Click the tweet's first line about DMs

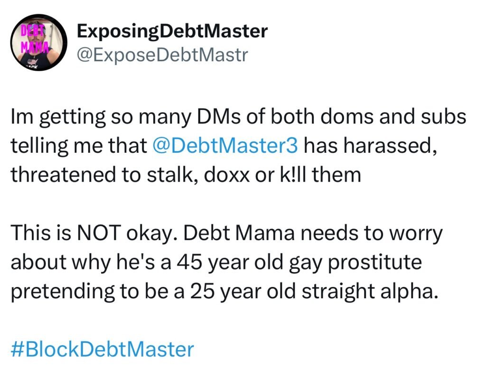tap(238, 117)
